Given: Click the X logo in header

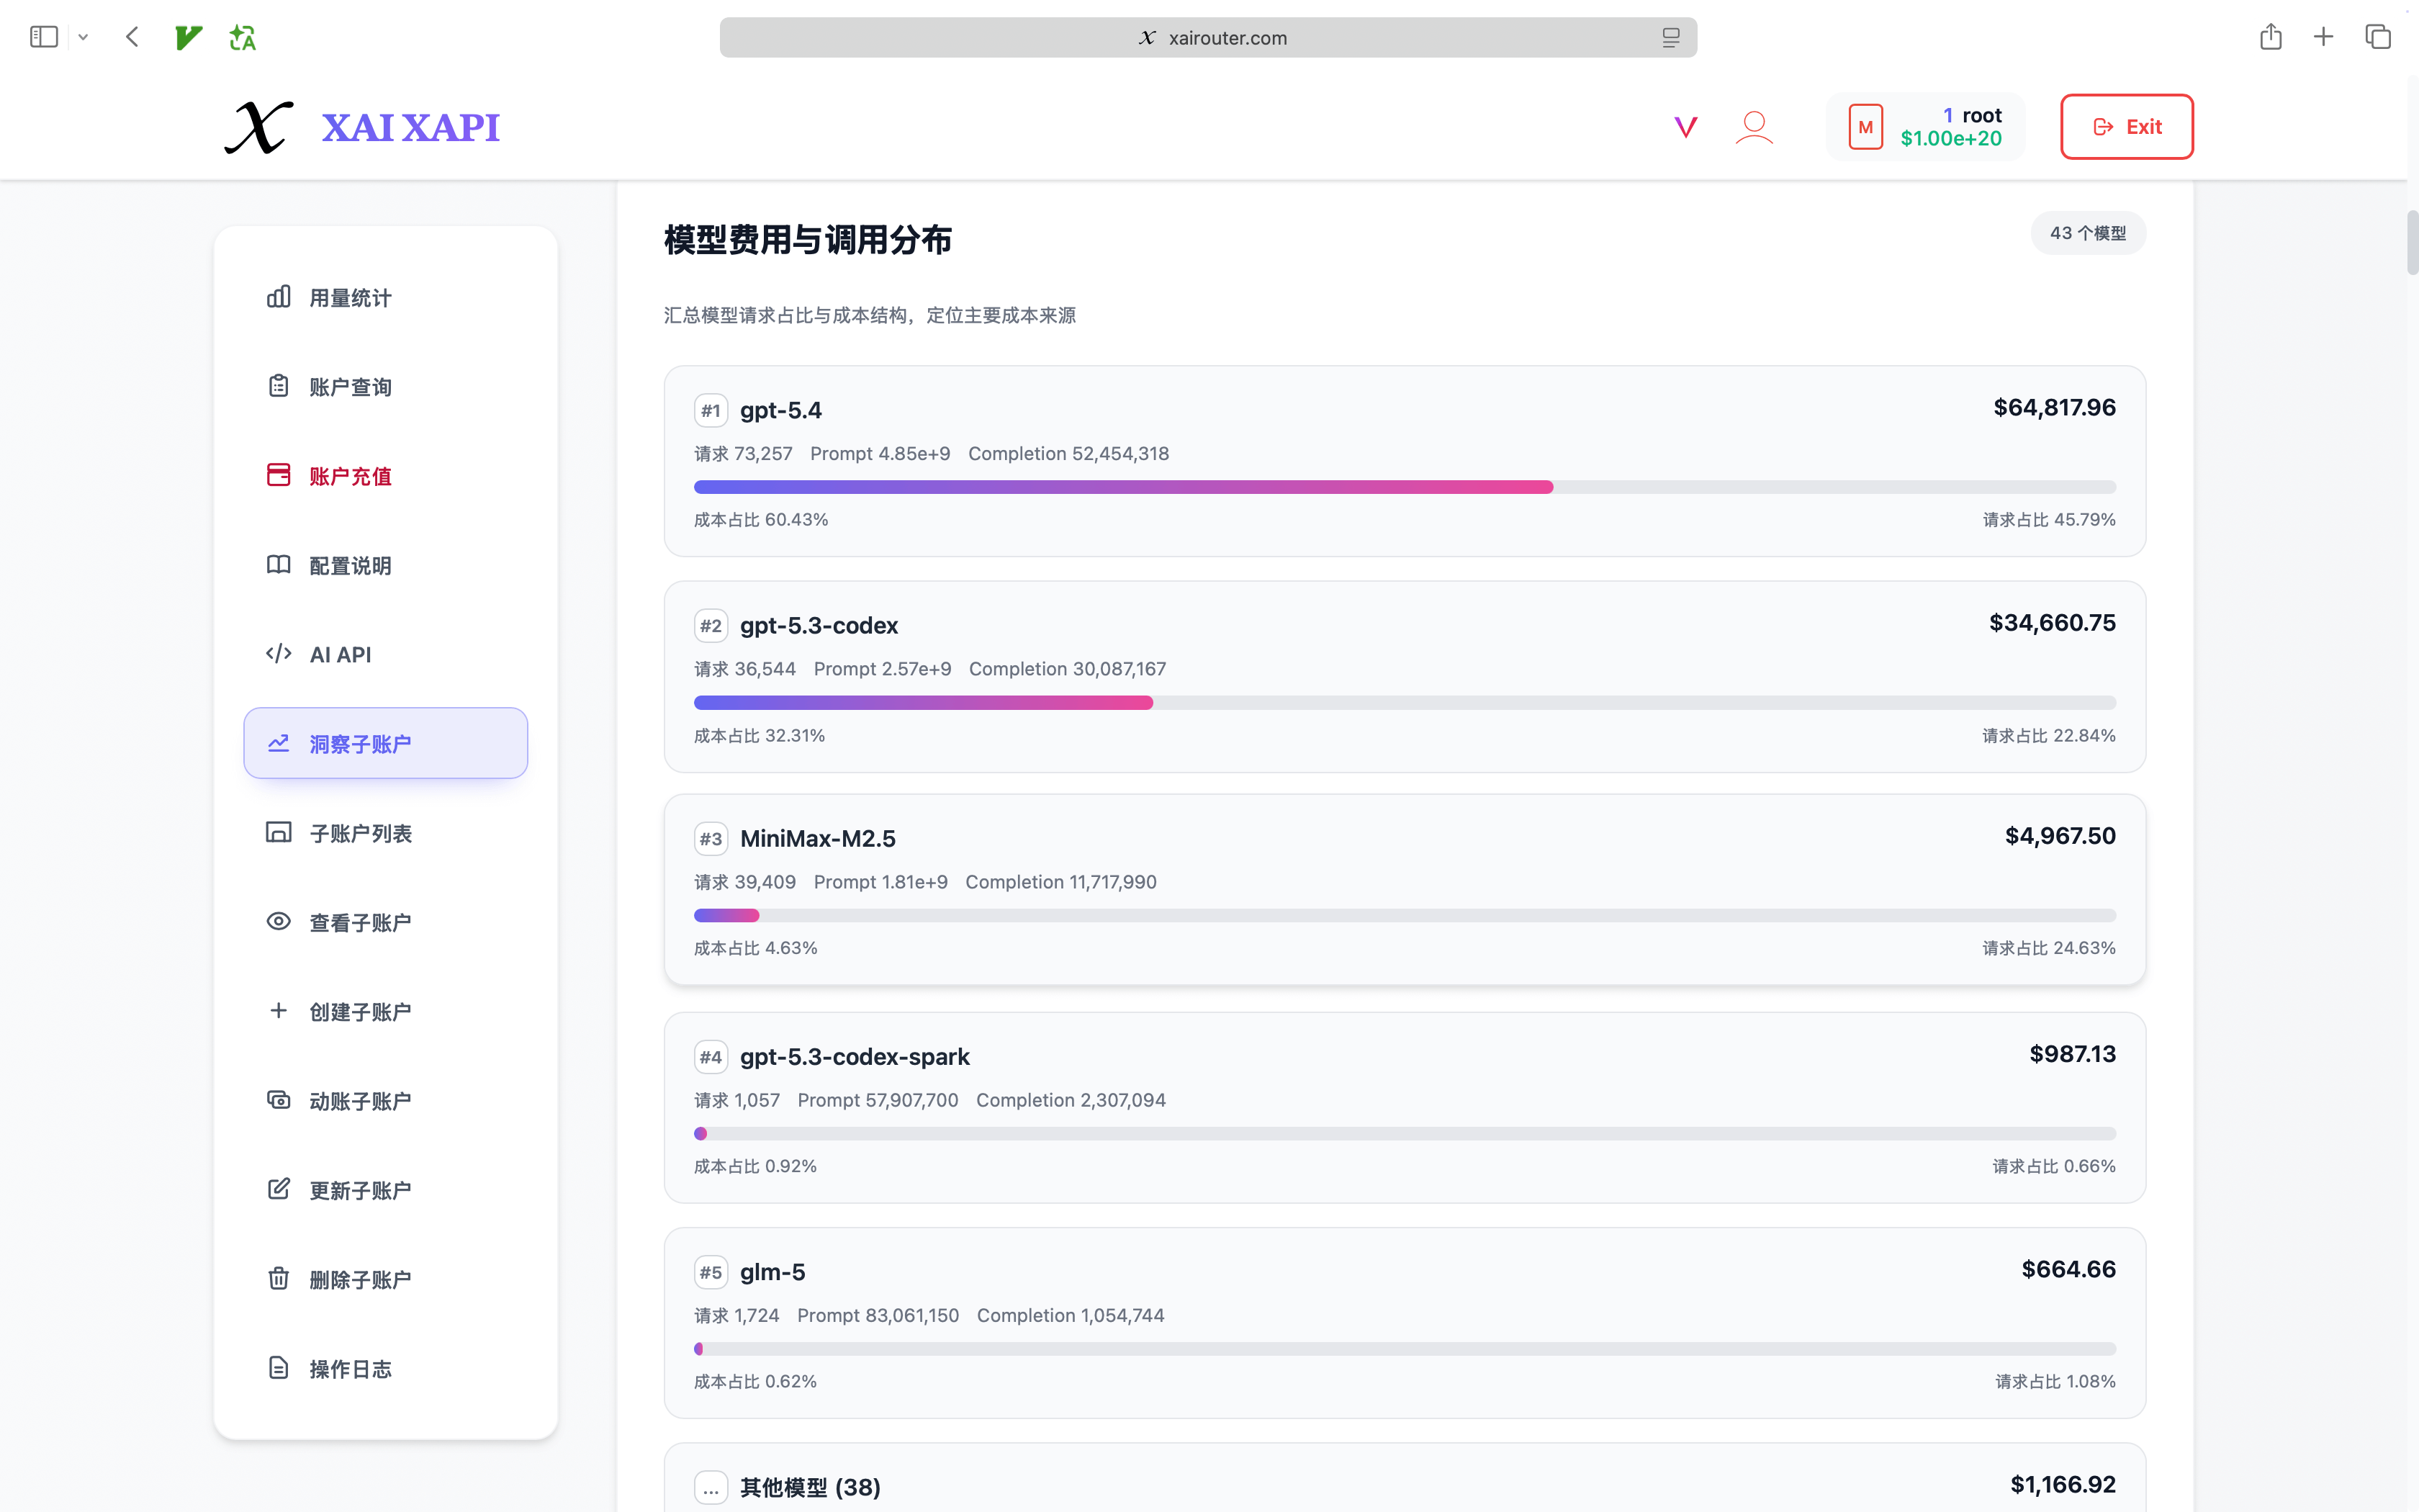Looking at the screenshot, I should pos(258,127).
